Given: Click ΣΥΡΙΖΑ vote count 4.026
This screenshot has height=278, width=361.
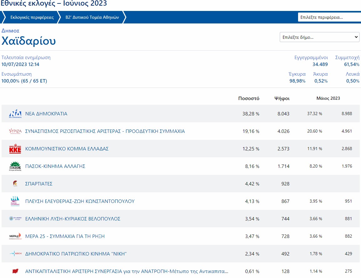Looking at the screenshot, I should [x=283, y=131].
